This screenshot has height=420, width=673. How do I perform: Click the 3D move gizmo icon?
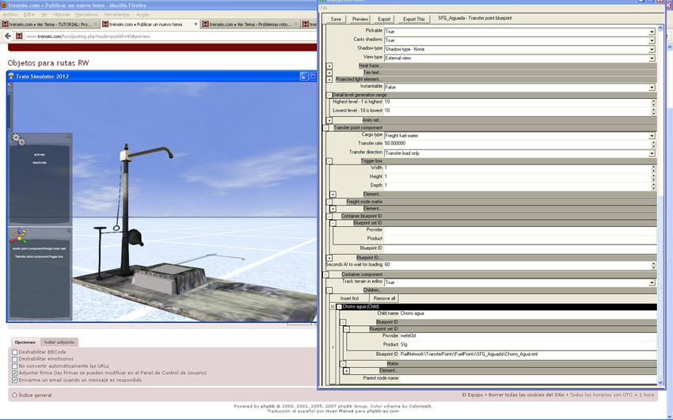(19, 236)
